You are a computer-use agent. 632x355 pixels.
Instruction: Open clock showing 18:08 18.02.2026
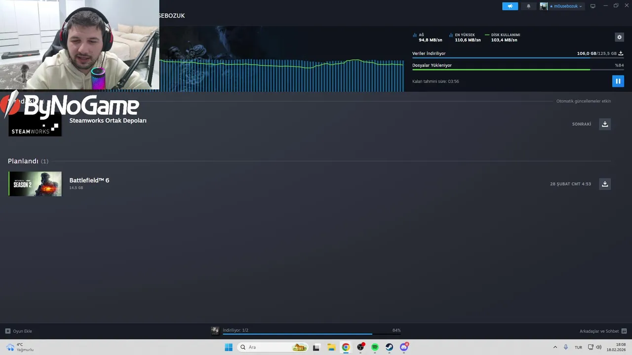point(617,347)
